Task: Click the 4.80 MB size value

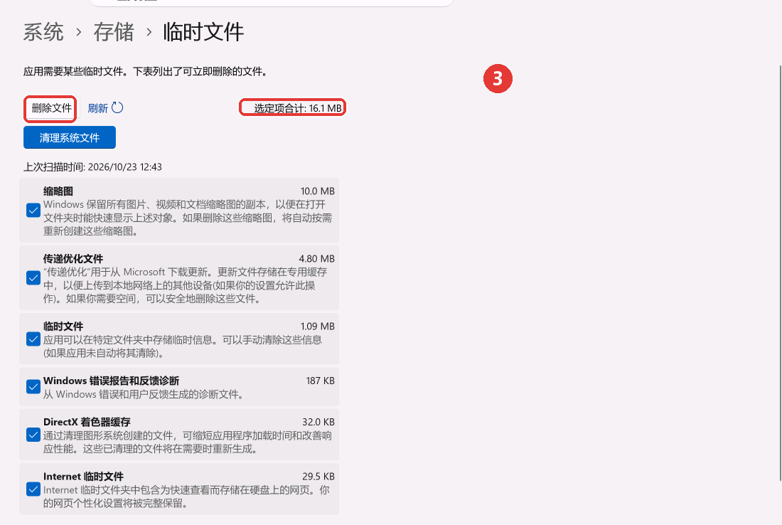Action: point(316,258)
